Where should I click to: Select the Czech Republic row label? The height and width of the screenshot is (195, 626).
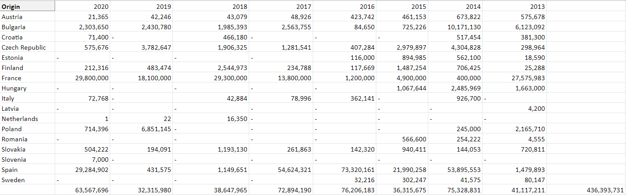click(x=28, y=47)
